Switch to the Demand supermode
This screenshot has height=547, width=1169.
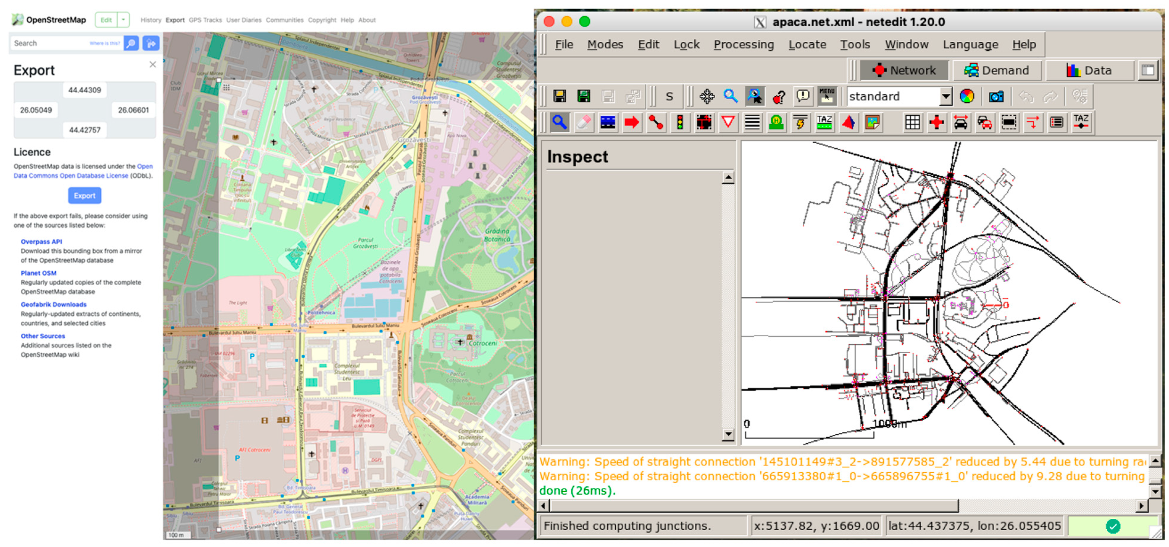pyautogui.click(x=997, y=70)
